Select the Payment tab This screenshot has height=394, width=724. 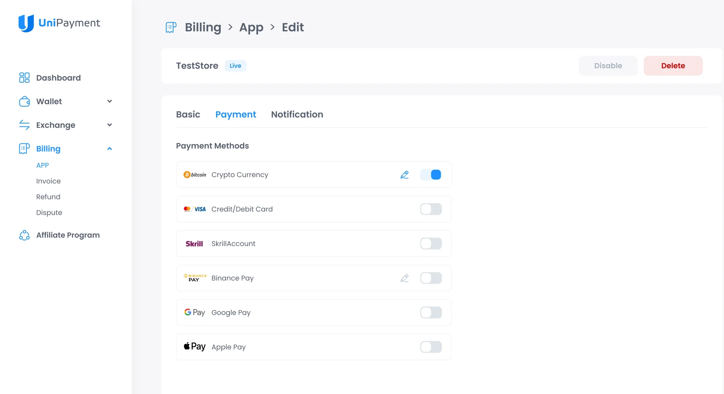(235, 115)
